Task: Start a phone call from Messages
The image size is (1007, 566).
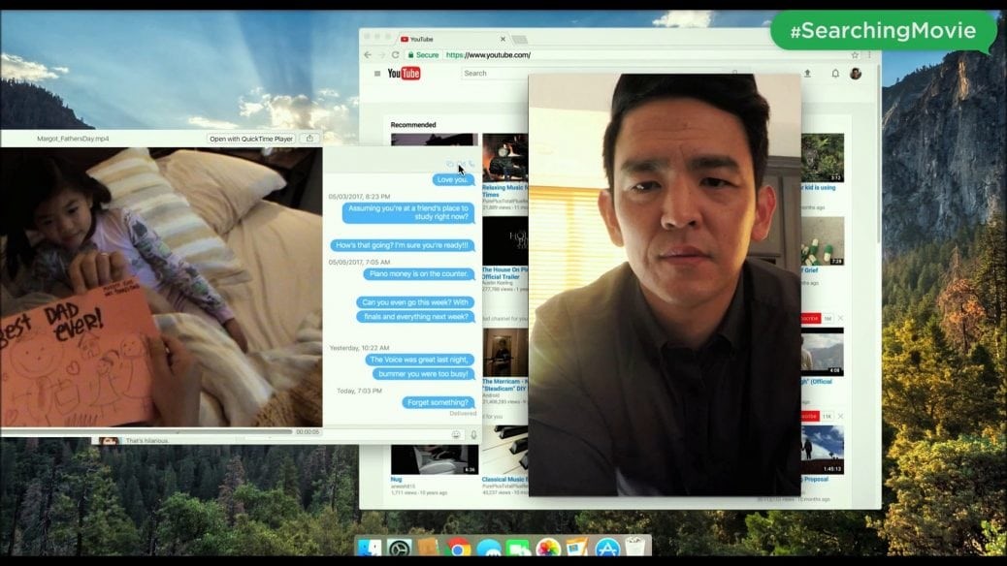Action: point(471,164)
